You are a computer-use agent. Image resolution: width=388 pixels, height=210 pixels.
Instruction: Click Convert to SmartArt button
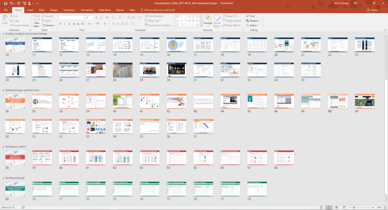(158, 25)
